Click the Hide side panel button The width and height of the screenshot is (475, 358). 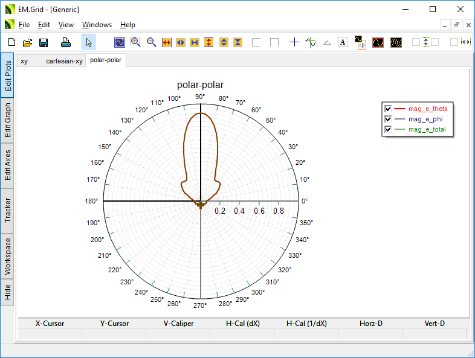pyautogui.click(x=8, y=293)
